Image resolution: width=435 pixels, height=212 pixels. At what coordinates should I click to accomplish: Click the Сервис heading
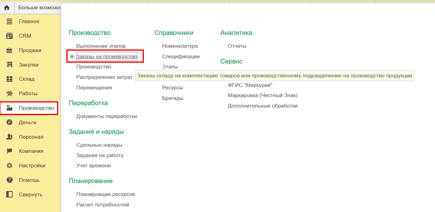pos(232,61)
